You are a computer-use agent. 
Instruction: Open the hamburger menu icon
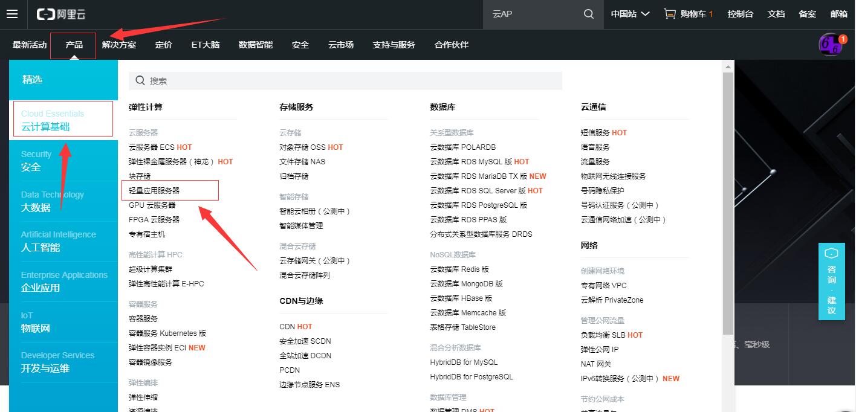[x=12, y=14]
